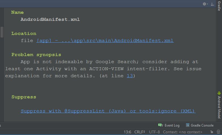Image resolution: width=222 pixels, height=135 pixels.
Task: Open the gear settings menu
Action: tap(205, 4)
